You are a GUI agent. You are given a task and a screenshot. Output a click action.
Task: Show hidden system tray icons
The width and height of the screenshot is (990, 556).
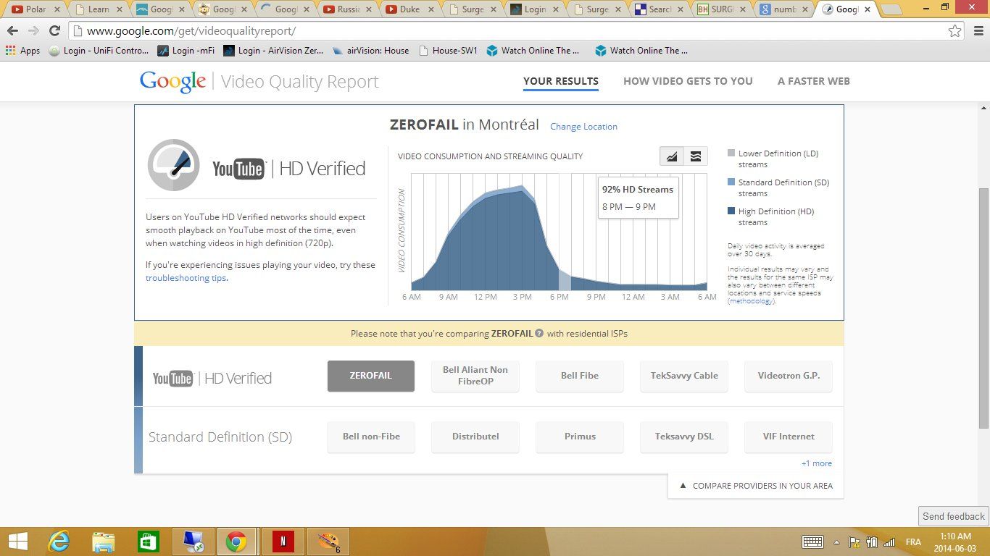coord(836,542)
